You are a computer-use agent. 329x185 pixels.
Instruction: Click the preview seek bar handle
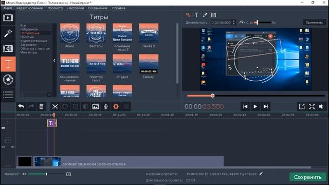[212, 96]
